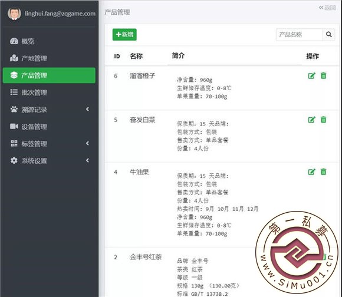Screen dimensions: 342x297
Task: Edit the 牛油果 product entry
Action: (x=312, y=171)
